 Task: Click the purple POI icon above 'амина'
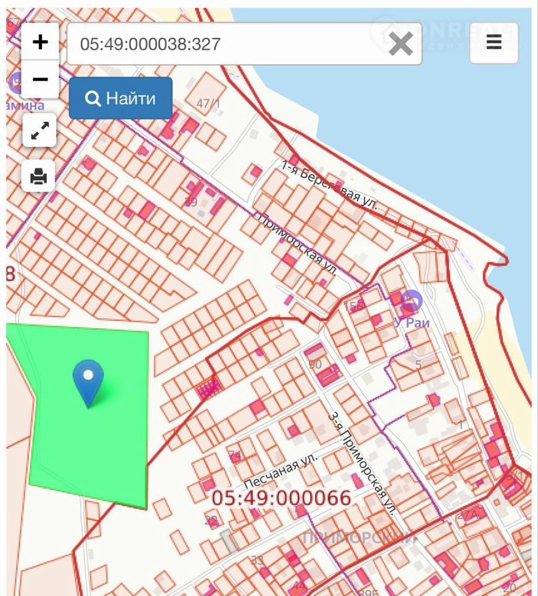tap(14, 84)
